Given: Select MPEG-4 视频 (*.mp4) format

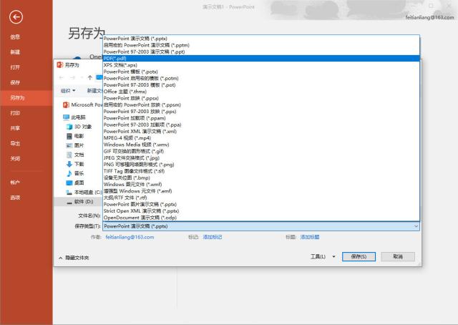Looking at the screenshot, I should [x=261, y=138].
